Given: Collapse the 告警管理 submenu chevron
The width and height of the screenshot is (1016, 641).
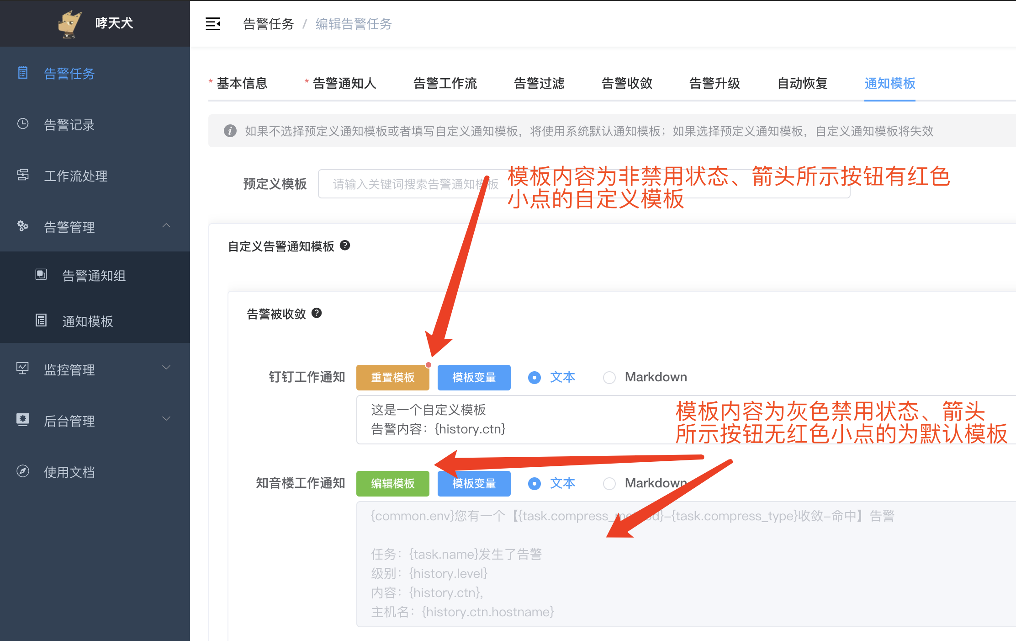Looking at the screenshot, I should pyautogui.click(x=166, y=226).
